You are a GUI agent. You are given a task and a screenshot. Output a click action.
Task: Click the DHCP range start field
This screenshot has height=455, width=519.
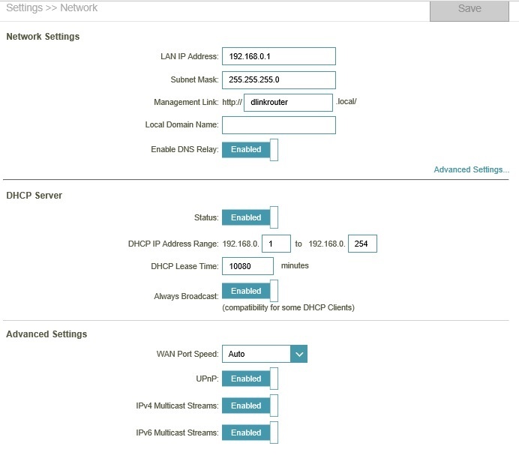click(x=276, y=244)
